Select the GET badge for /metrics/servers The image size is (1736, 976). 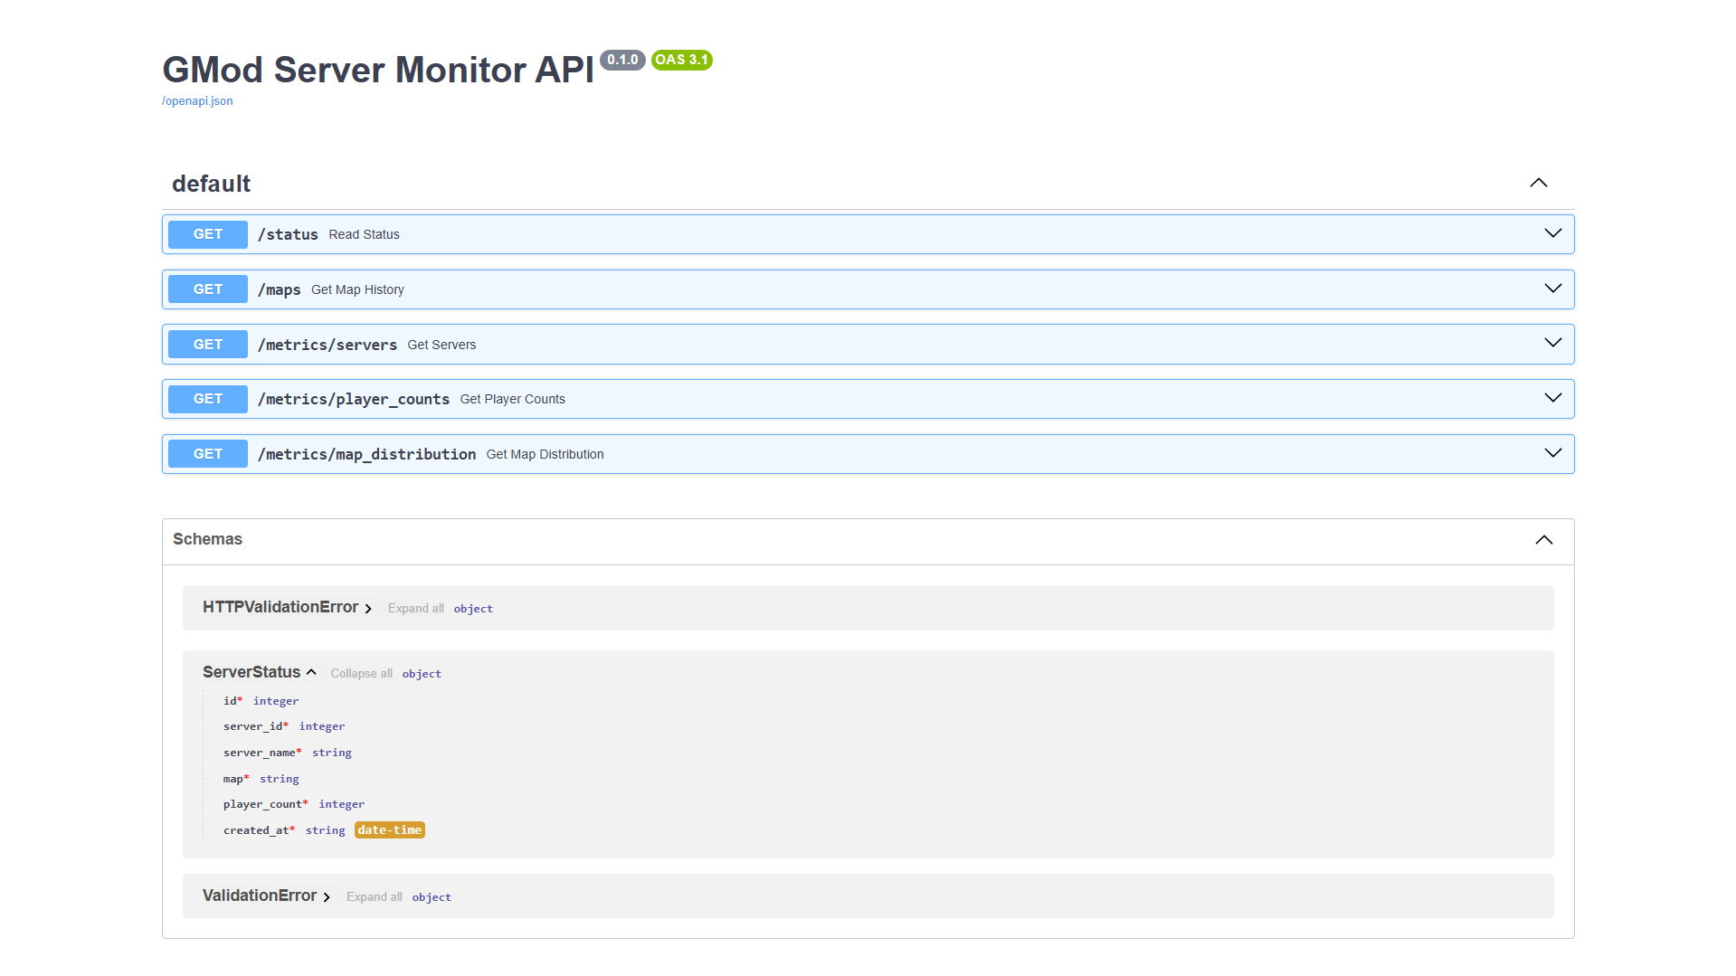[x=207, y=344]
